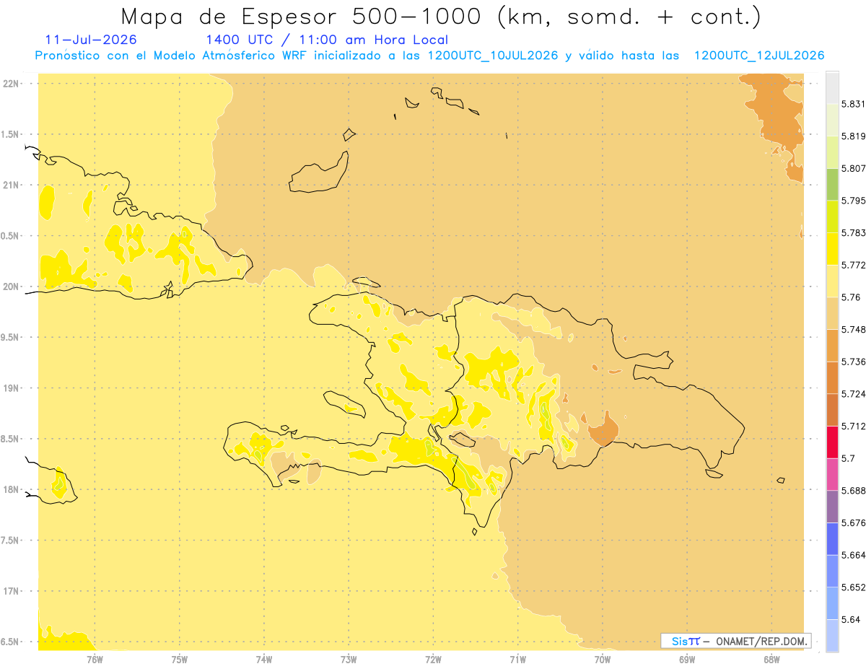Click the legend value '5.76'
866x669 pixels.
[x=850, y=297]
